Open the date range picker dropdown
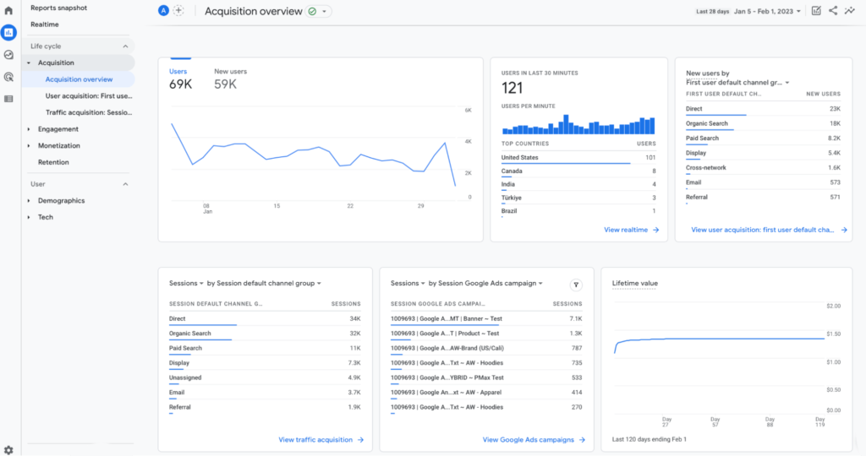866x456 pixels. coord(767,11)
